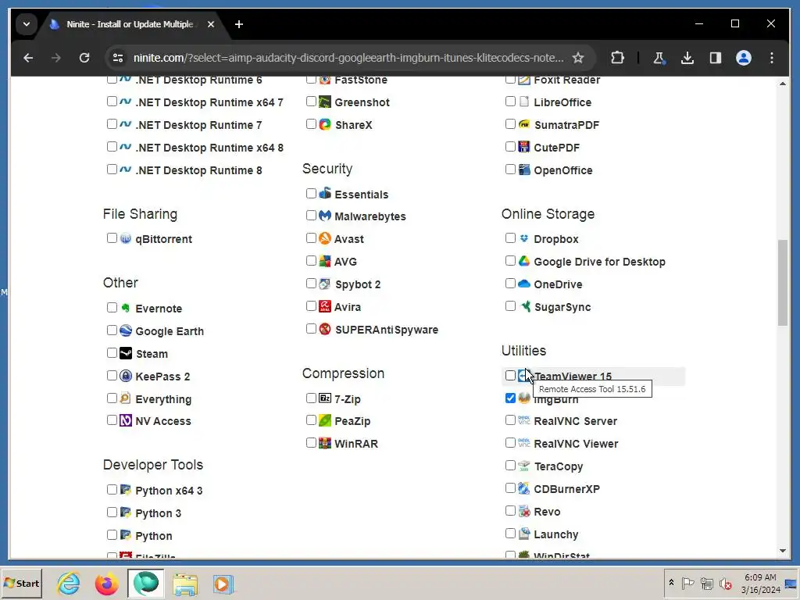
Task: Click scrollbar down arrow
Action: [783, 551]
